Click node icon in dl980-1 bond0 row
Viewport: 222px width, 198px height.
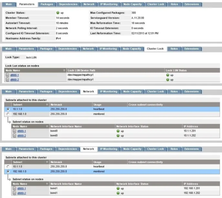tap(15, 131)
